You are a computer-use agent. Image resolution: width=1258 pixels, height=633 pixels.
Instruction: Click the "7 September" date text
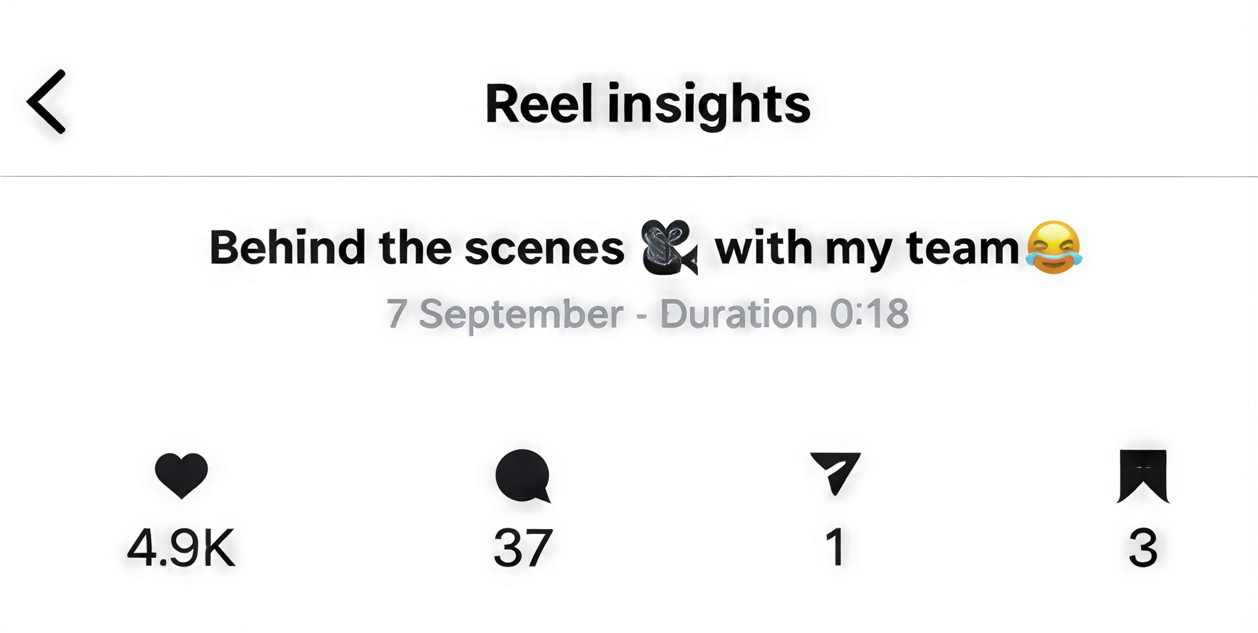505,314
